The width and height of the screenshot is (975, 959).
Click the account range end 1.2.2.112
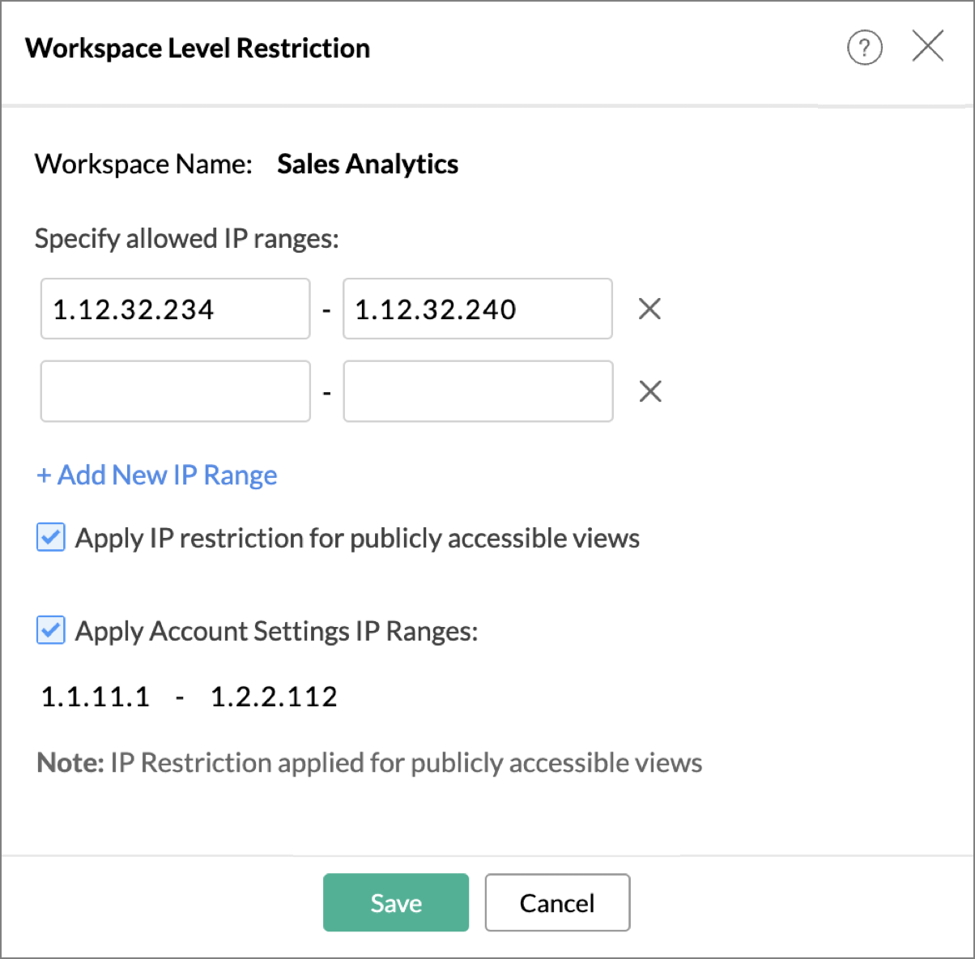pos(274,697)
